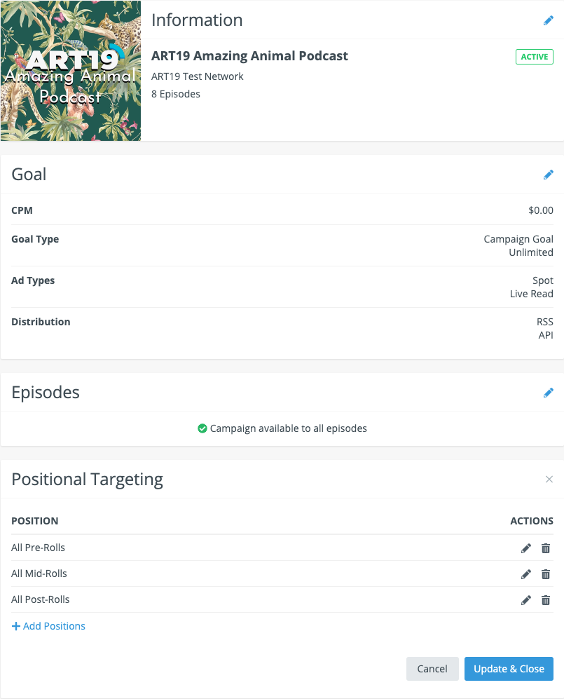The height and width of the screenshot is (699, 564).
Task: Edit the All Mid-Rolls position
Action: [x=526, y=574]
